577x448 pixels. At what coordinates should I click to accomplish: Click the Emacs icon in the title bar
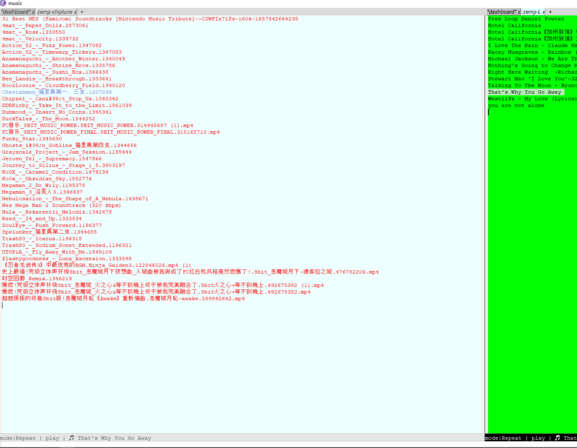(3, 3)
